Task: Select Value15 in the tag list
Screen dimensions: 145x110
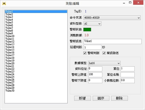Action: (36, 50)
